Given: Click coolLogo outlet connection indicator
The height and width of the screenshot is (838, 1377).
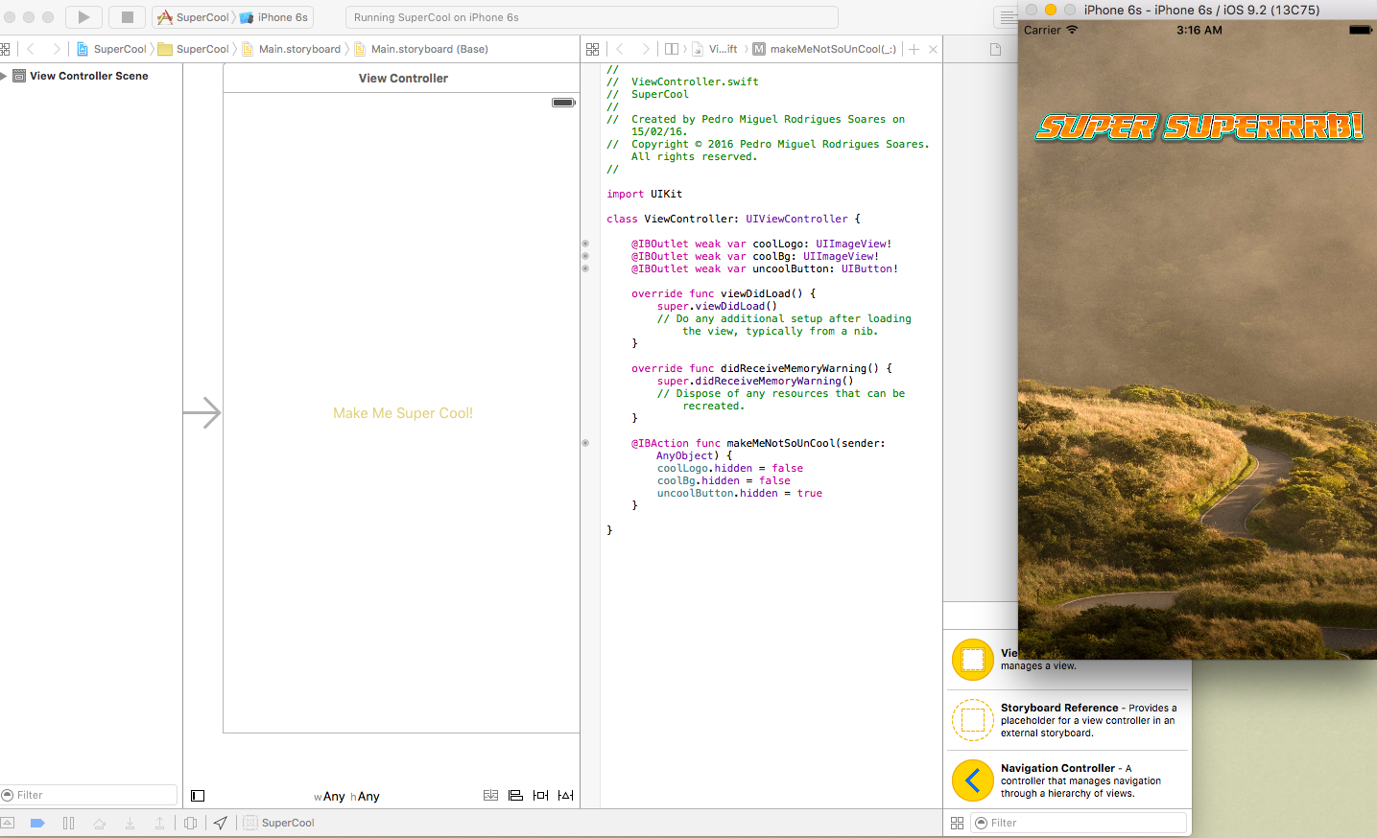Looking at the screenshot, I should pyautogui.click(x=585, y=244).
